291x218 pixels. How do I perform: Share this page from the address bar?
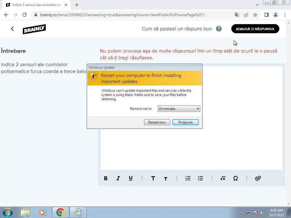click(246, 15)
